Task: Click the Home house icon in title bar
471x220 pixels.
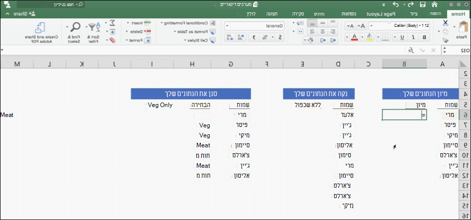Action: 435,4
